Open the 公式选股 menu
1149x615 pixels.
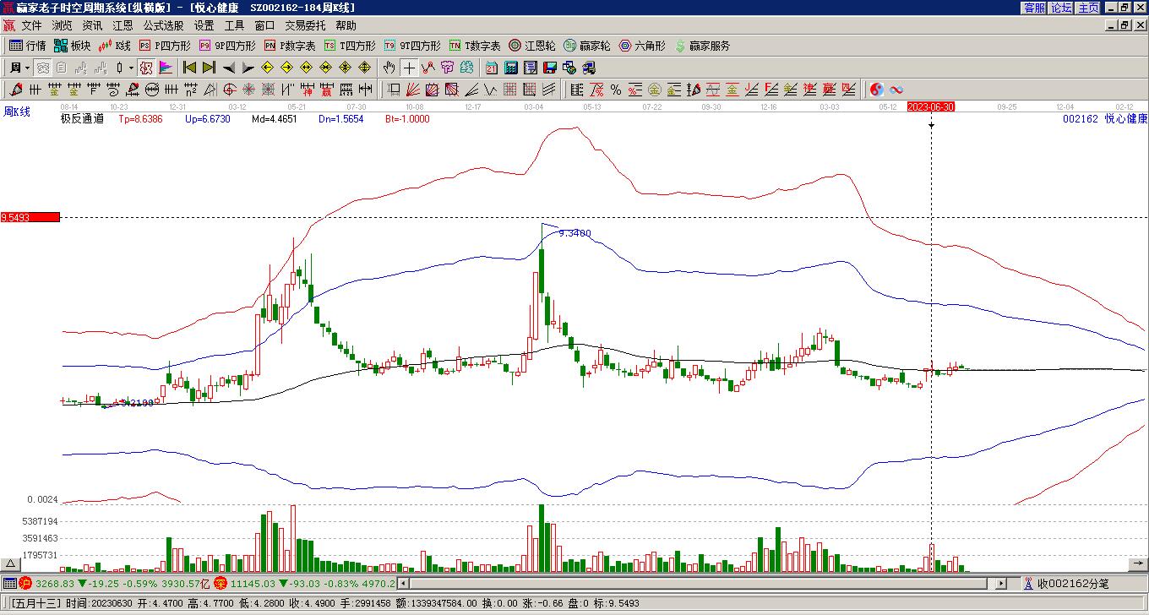pyautogui.click(x=164, y=26)
